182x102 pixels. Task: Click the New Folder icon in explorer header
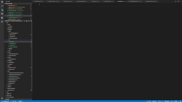click(x=27, y=21)
